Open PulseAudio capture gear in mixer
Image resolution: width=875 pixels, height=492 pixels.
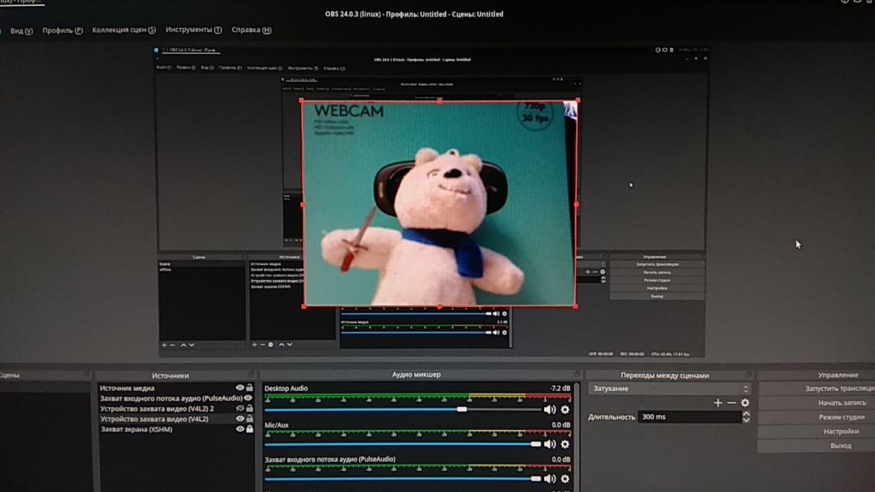tap(565, 478)
